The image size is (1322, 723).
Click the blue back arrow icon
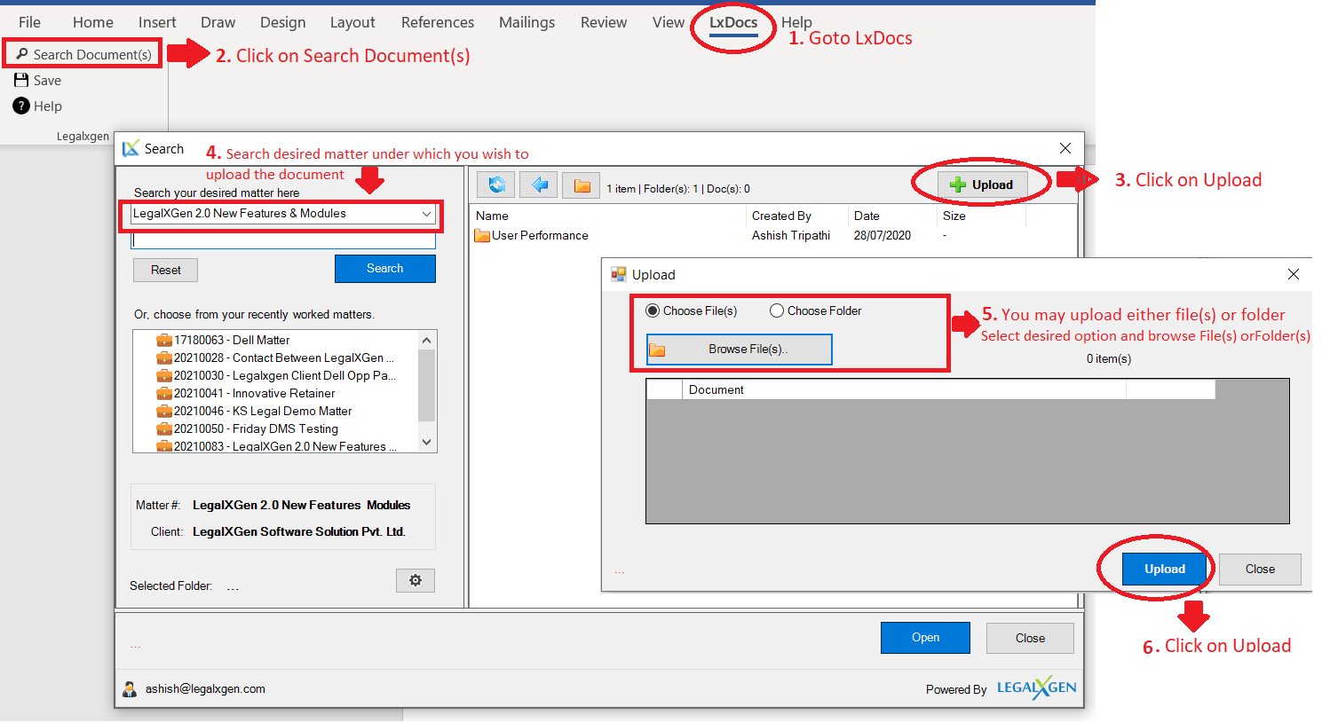pyautogui.click(x=539, y=185)
